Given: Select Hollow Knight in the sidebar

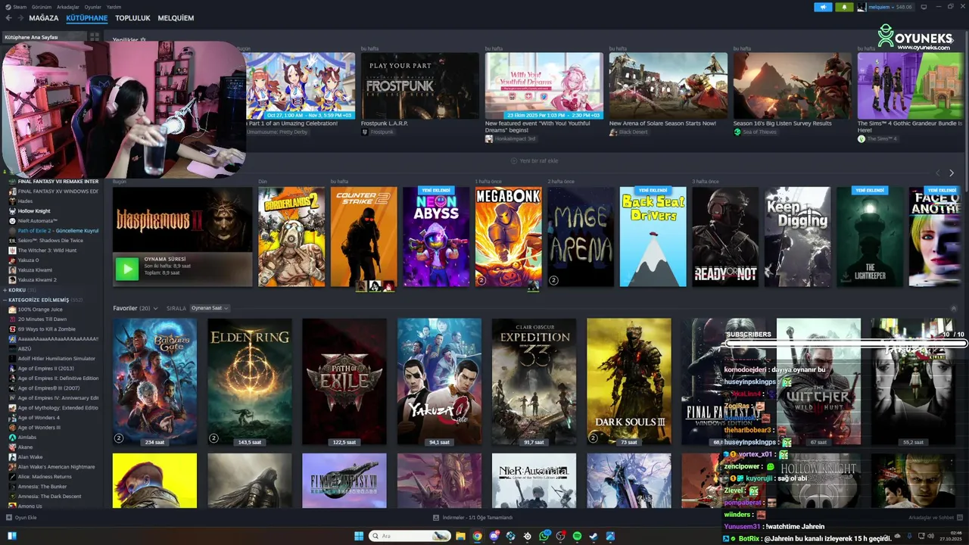Looking at the screenshot, I should (x=53, y=211).
